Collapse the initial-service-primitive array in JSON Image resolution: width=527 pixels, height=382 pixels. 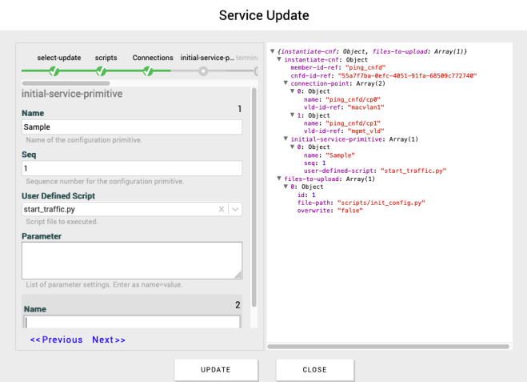click(286, 139)
